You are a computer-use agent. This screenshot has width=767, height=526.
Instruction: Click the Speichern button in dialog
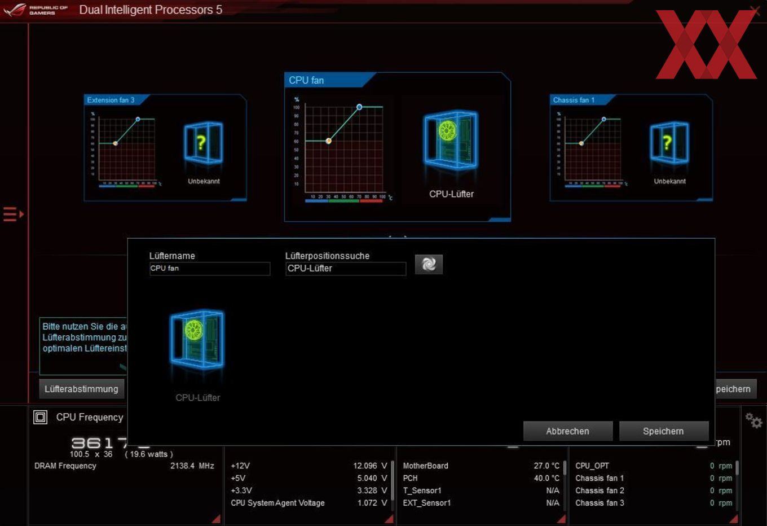tap(664, 431)
